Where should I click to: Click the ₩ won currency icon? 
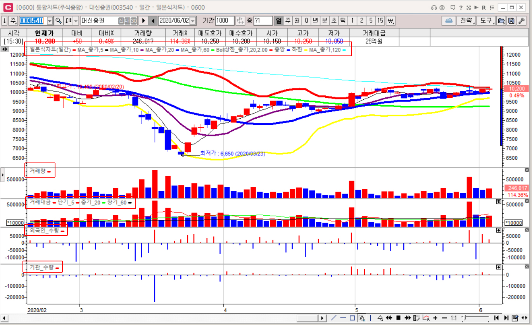[x=390, y=21]
